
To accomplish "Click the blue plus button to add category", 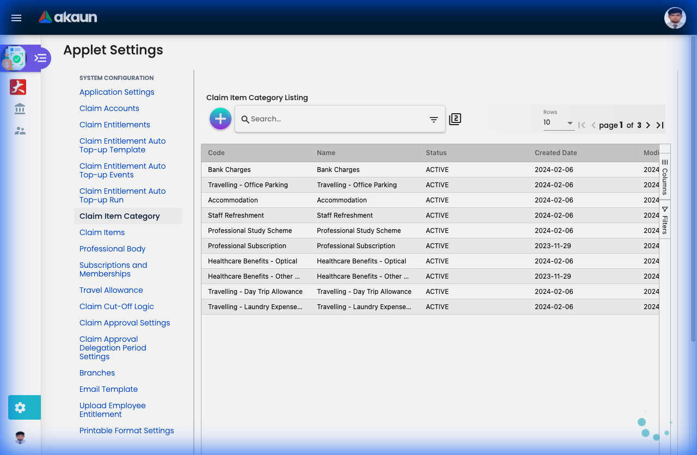I will click(220, 118).
